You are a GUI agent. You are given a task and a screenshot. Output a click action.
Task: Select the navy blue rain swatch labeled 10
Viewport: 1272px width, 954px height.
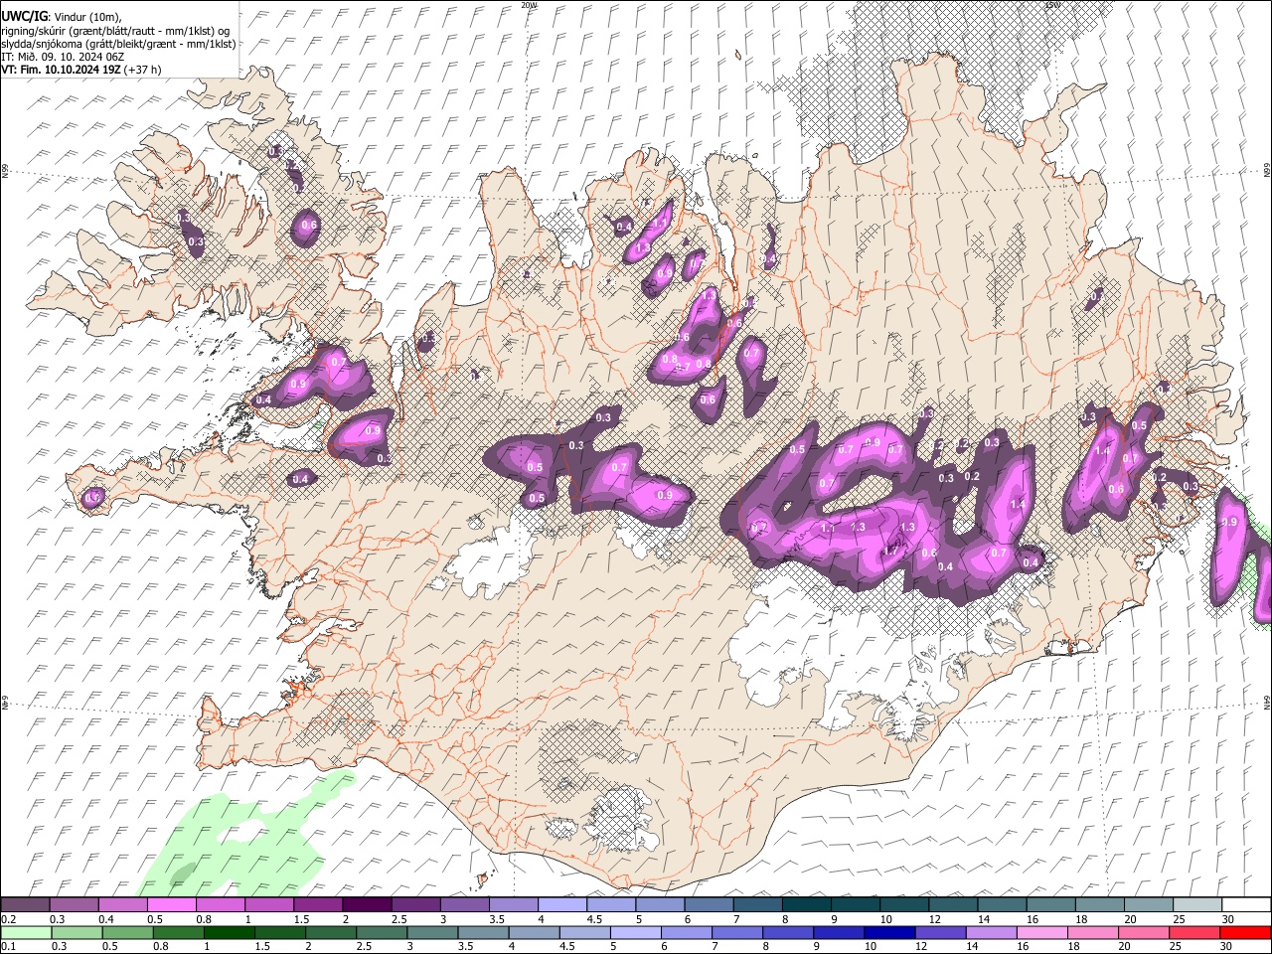(x=890, y=933)
